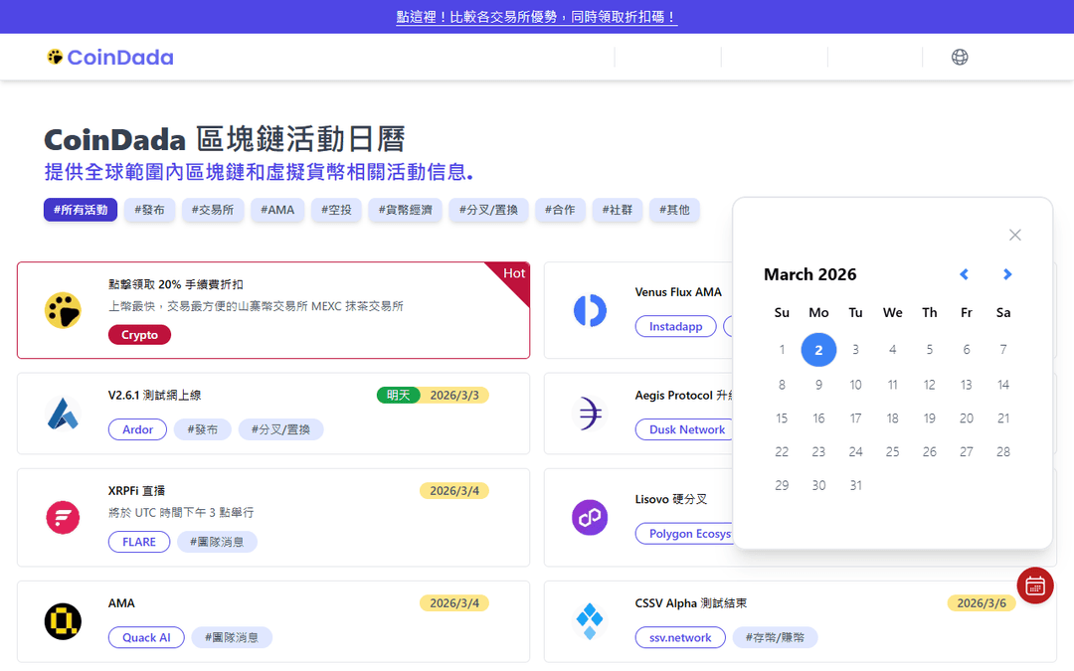Click the Dusk Network tag button
Viewport: 1074px width, 671px height.
pos(685,429)
